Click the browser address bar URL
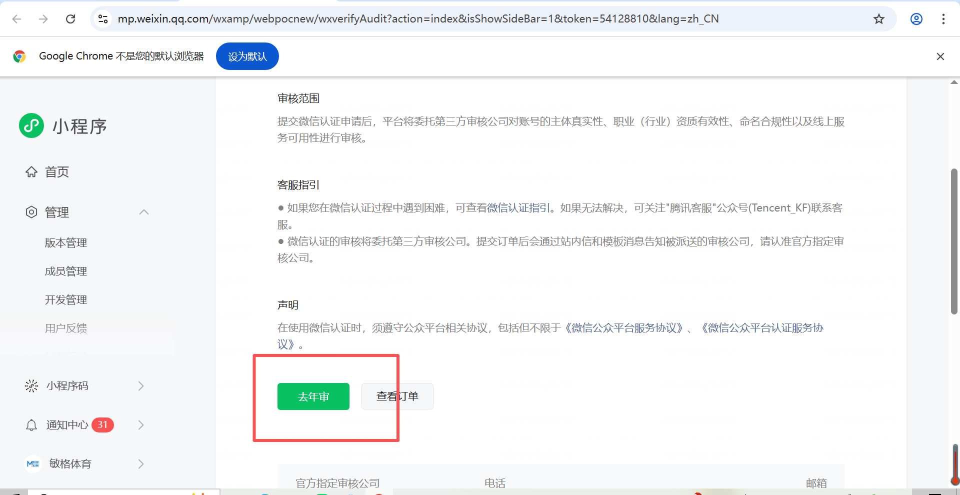This screenshot has width=960, height=495. coord(418,19)
